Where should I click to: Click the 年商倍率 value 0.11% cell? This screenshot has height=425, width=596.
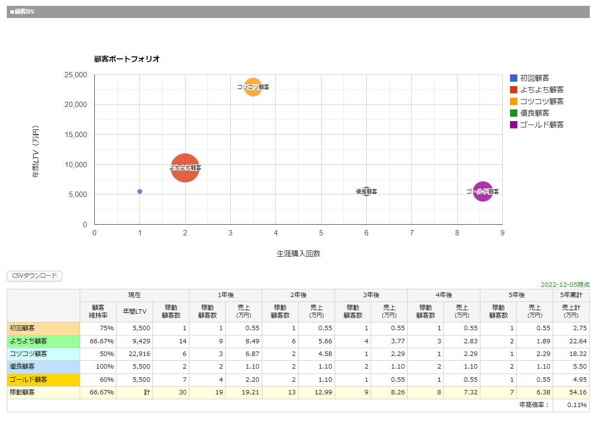[571, 405]
